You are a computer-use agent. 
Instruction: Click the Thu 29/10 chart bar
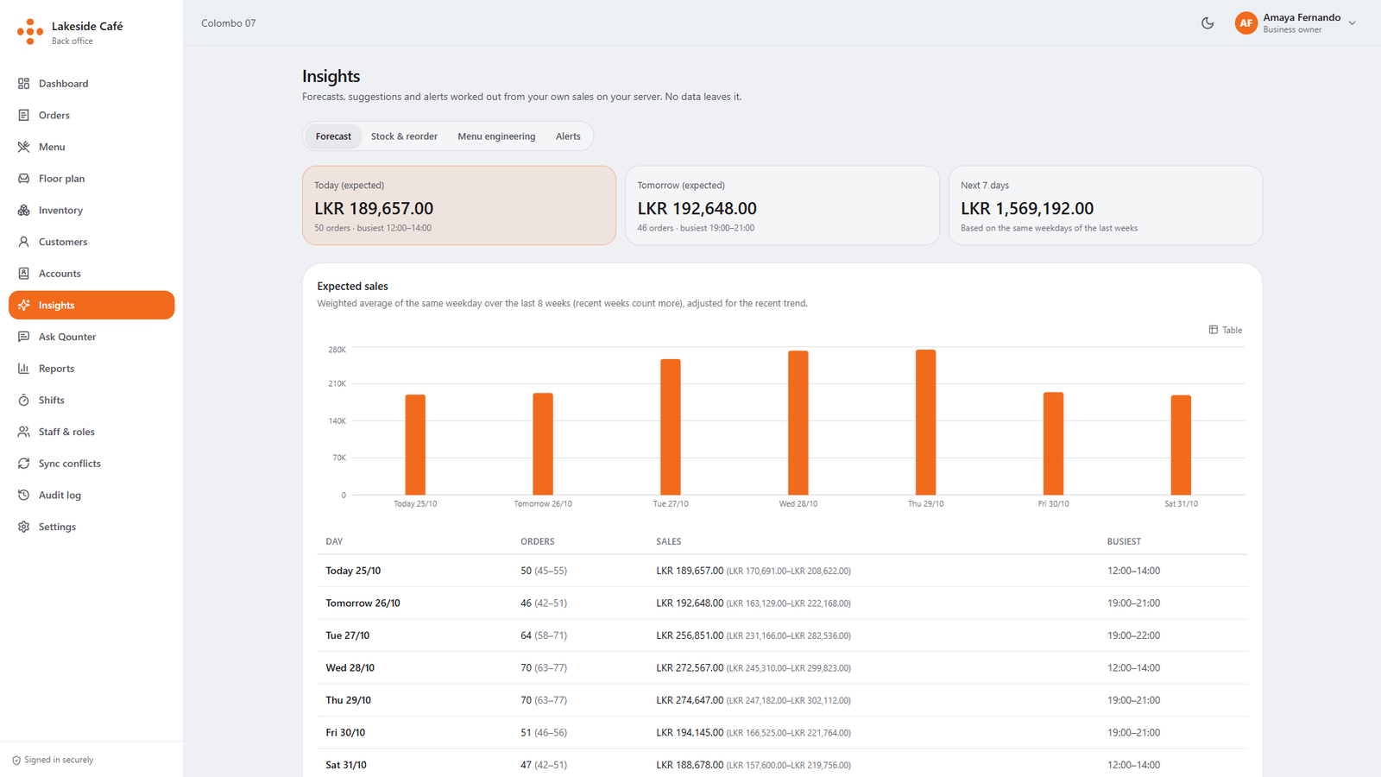click(925, 422)
